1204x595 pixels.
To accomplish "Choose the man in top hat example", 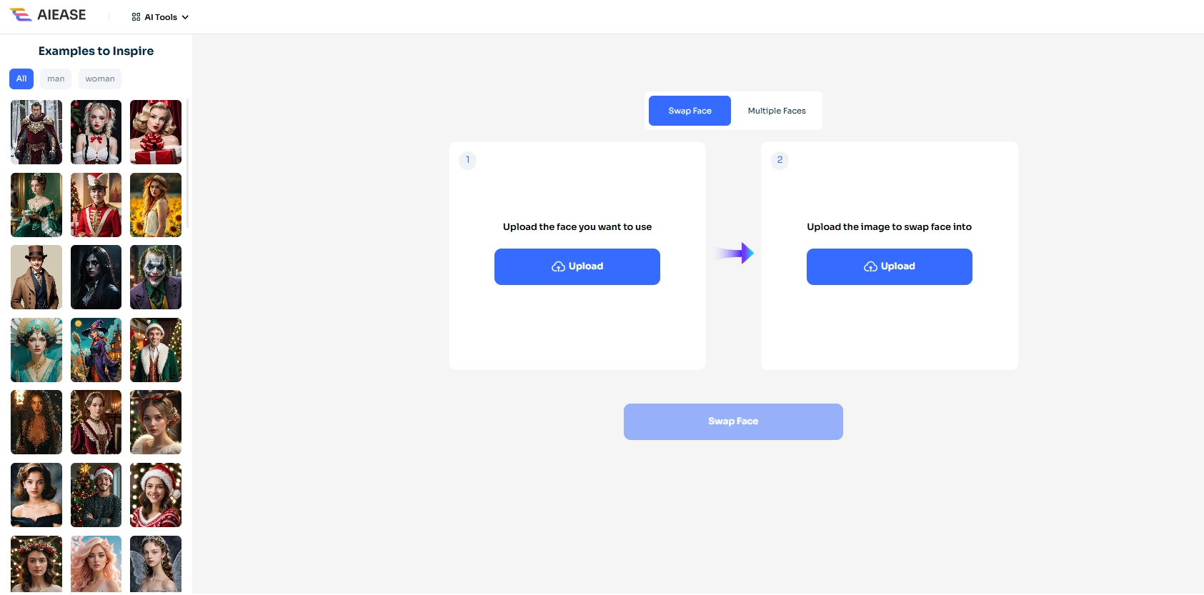I will click(x=36, y=277).
